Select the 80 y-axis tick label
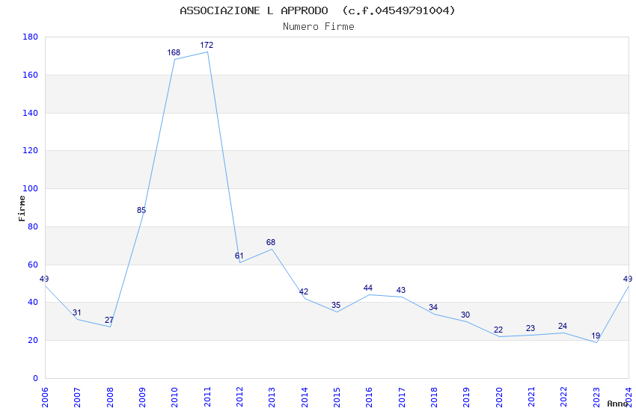 [x=33, y=226]
